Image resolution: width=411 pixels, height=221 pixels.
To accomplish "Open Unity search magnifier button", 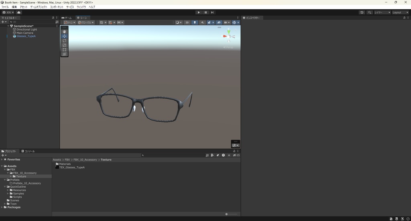I will [x=370, y=12].
